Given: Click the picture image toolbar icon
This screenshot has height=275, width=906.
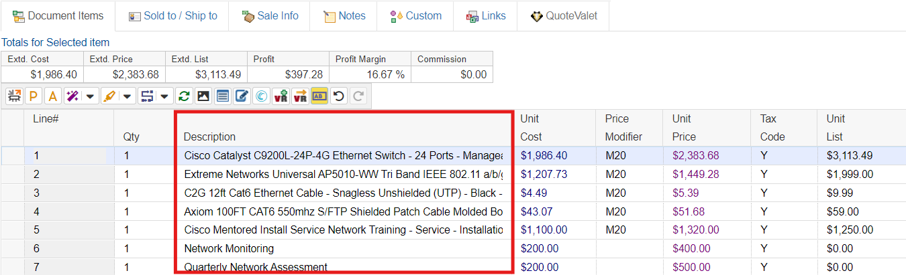Looking at the screenshot, I should coord(203,96).
